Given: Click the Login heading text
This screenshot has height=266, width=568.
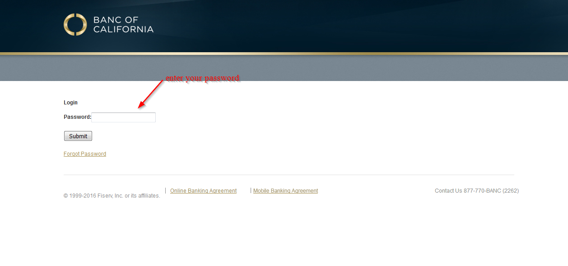Looking at the screenshot, I should click(70, 103).
